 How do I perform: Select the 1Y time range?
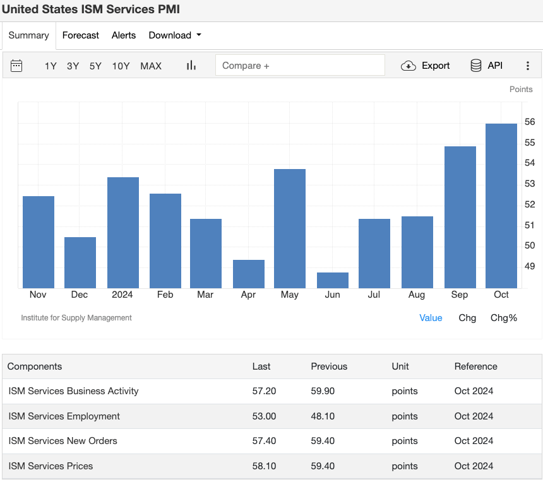pyautogui.click(x=51, y=66)
